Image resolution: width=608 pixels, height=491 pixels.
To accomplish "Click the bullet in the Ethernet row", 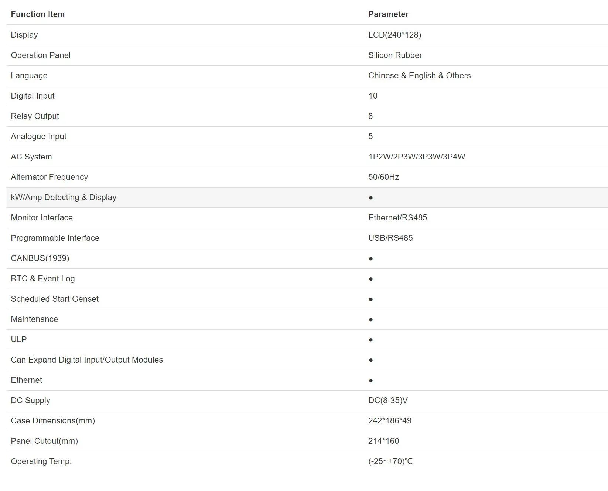I will tap(371, 381).
